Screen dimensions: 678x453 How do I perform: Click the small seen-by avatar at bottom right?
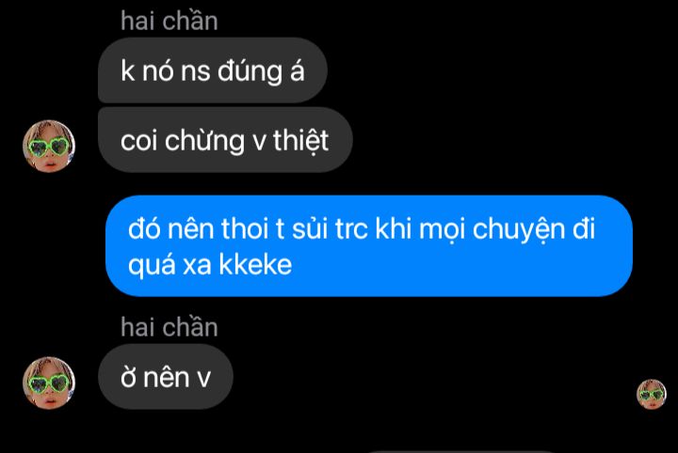pyautogui.click(x=652, y=394)
